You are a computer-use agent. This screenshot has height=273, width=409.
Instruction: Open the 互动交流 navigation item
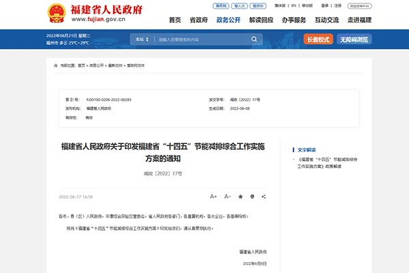[x=325, y=20]
